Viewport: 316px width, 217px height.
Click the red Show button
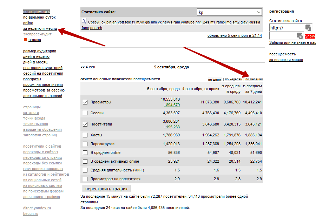(310, 36)
